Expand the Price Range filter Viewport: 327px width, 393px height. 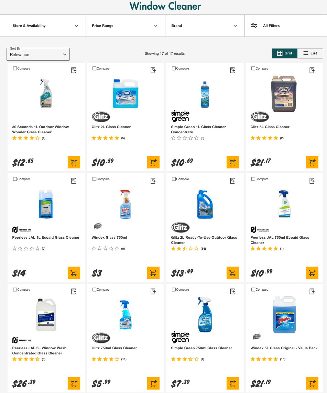(125, 25)
